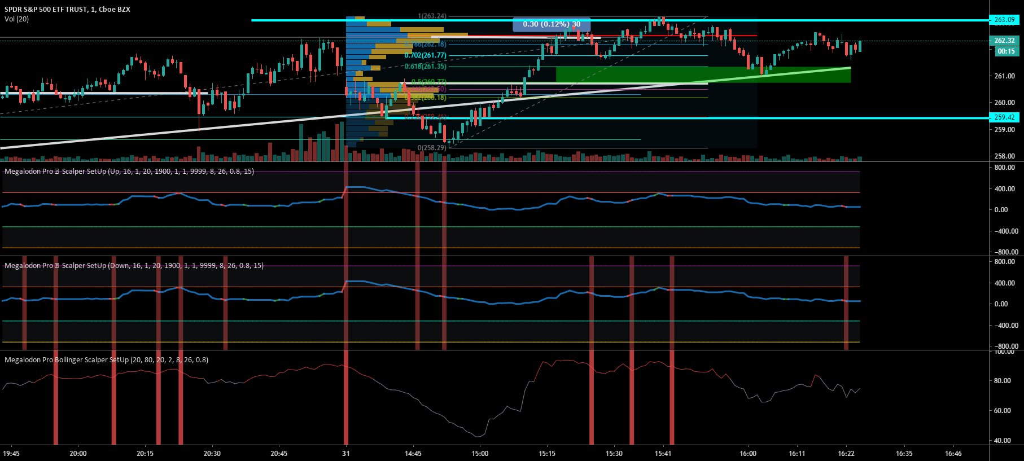This screenshot has height=461, width=1024.
Task: Select the Vol (20) indicator label
Action: pyautogui.click(x=17, y=19)
